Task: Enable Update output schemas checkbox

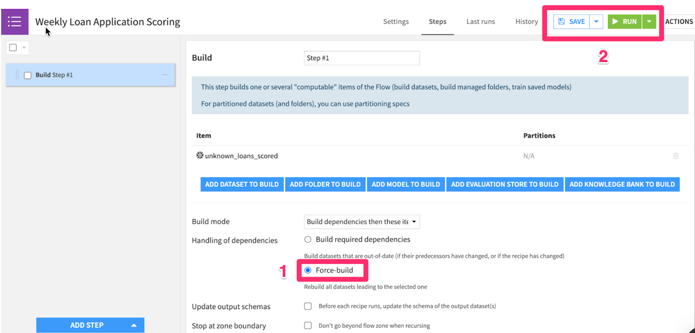Action: click(308, 306)
